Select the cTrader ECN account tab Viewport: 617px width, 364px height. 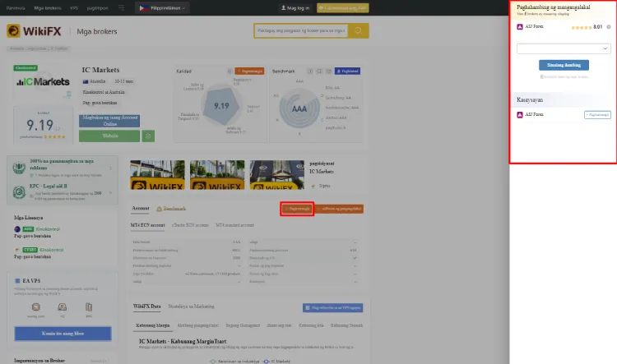pyautogui.click(x=190, y=225)
